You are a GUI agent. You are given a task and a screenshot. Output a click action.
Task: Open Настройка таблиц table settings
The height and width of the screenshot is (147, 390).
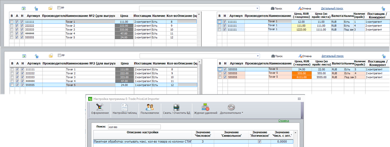pyautogui.click(x=125, y=109)
